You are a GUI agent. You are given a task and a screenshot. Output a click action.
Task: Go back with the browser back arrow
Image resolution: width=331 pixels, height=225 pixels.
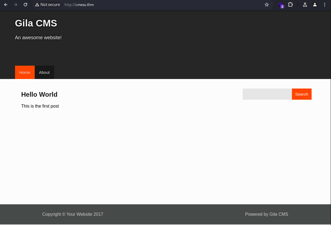point(6,5)
